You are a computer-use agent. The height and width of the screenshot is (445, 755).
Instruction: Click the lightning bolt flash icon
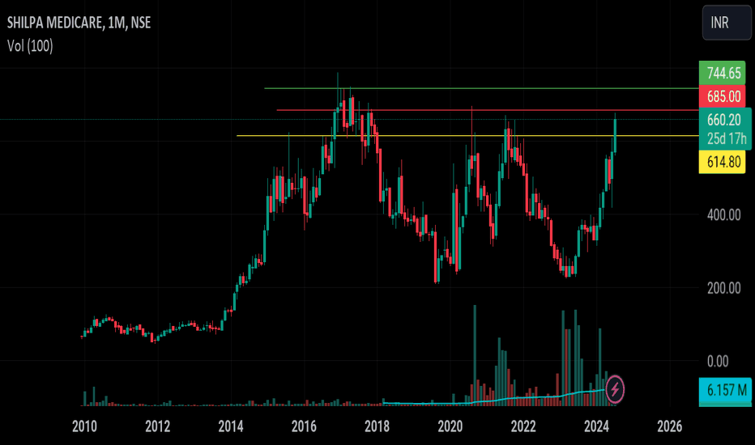[x=615, y=390]
